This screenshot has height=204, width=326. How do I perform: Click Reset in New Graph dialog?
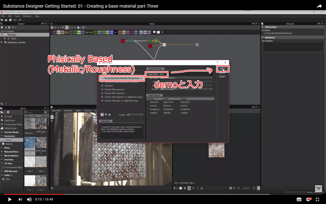[222, 76]
